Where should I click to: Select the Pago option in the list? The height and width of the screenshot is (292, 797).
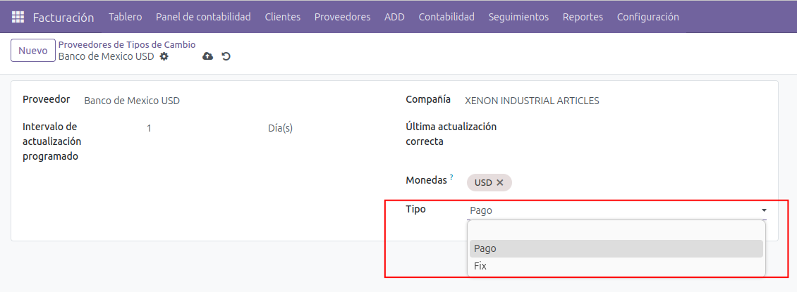(616, 248)
